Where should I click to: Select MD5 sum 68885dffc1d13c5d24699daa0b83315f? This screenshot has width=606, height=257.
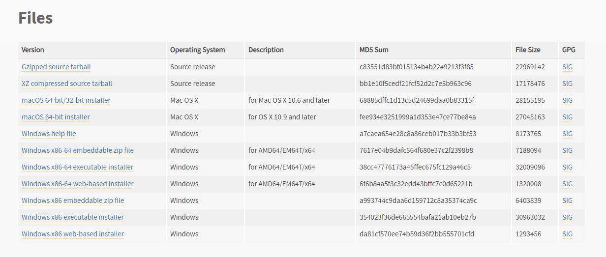[x=417, y=100]
